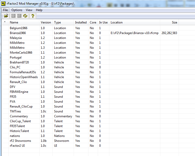Select the FVA sound entry
The width and height of the screenshot is (195, 156).
[x=12, y=102]
